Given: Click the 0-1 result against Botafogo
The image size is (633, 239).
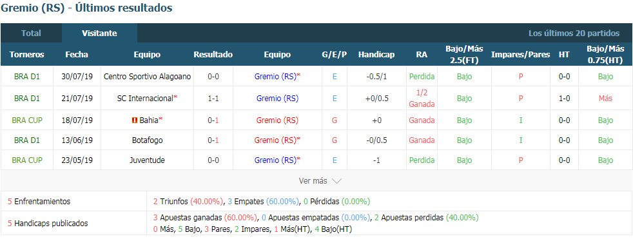Looking at the screenshot, I should [x=213, y=140].
